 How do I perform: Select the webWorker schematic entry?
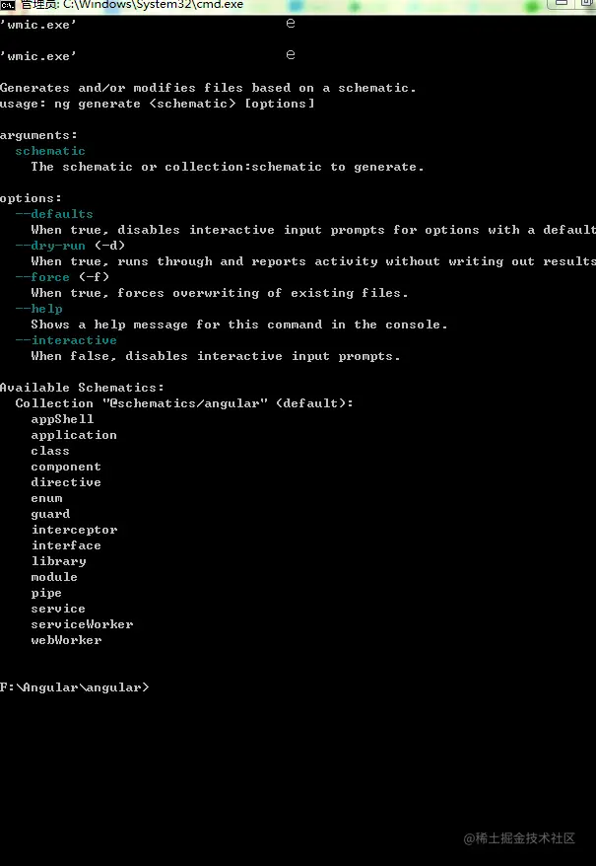pos(66,640)
